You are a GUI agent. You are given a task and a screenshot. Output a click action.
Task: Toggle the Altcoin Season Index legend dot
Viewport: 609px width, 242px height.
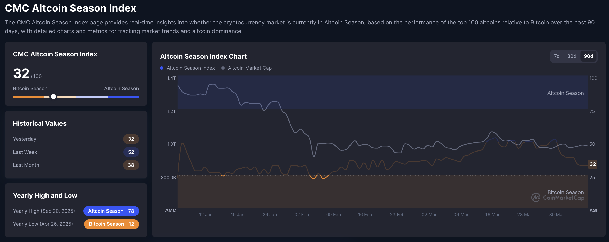(x=162, y=68)
